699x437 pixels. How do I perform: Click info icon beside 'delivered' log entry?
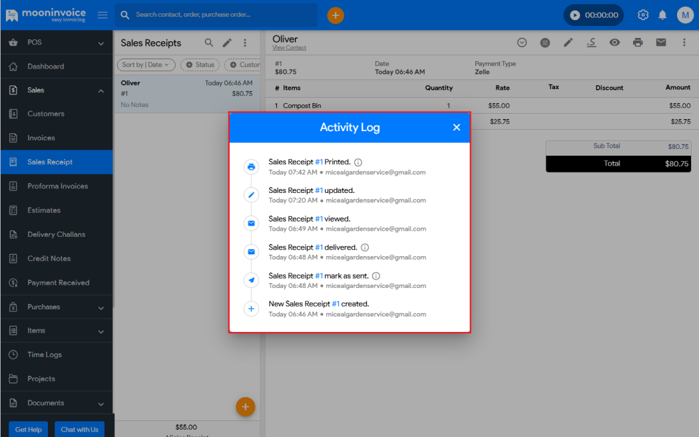pos(365,247)
